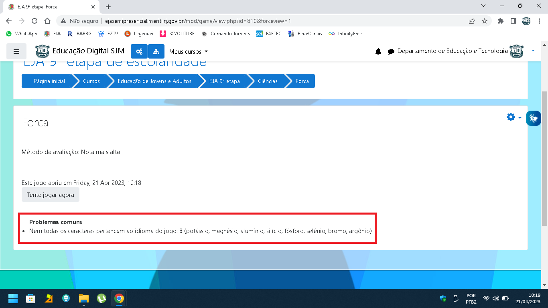Click the gears icon button in navbar
This screenshot has height=308, width=548.
139,51
